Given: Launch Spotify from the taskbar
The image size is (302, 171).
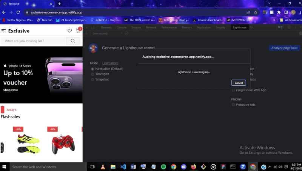Looking at the screenshot, I should tap(163, 166).
